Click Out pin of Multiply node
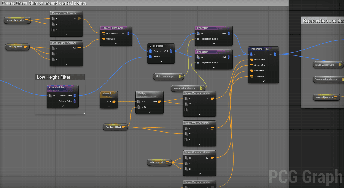This screenshot has width=344, height=188. [160, 102]
